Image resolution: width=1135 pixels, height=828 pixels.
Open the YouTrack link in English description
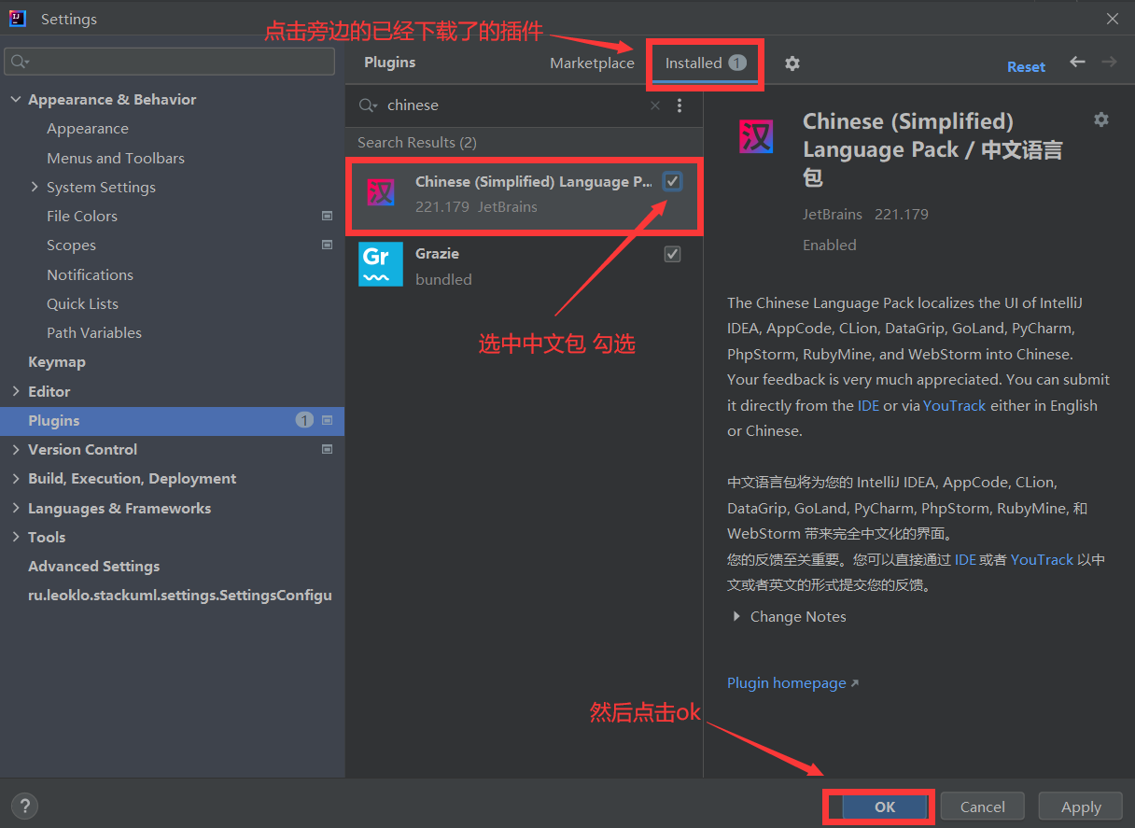click(955, 405)
